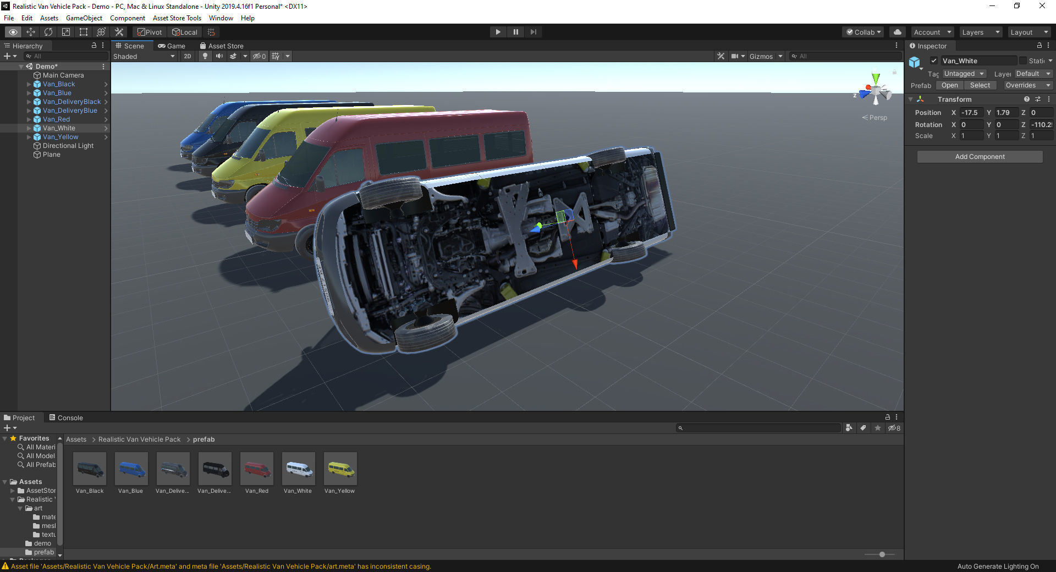The image size is (1056, 572).
Task: Open Layer Default dropdown
Action: click(1033, 74)
